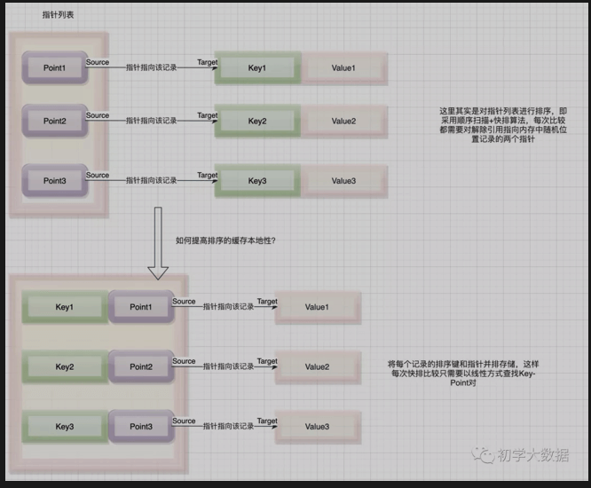The width and height of the screenshot is (591, 488).
Task: Click Target label on the Point3-to-Key3 arrow
Action: (208, 175)
